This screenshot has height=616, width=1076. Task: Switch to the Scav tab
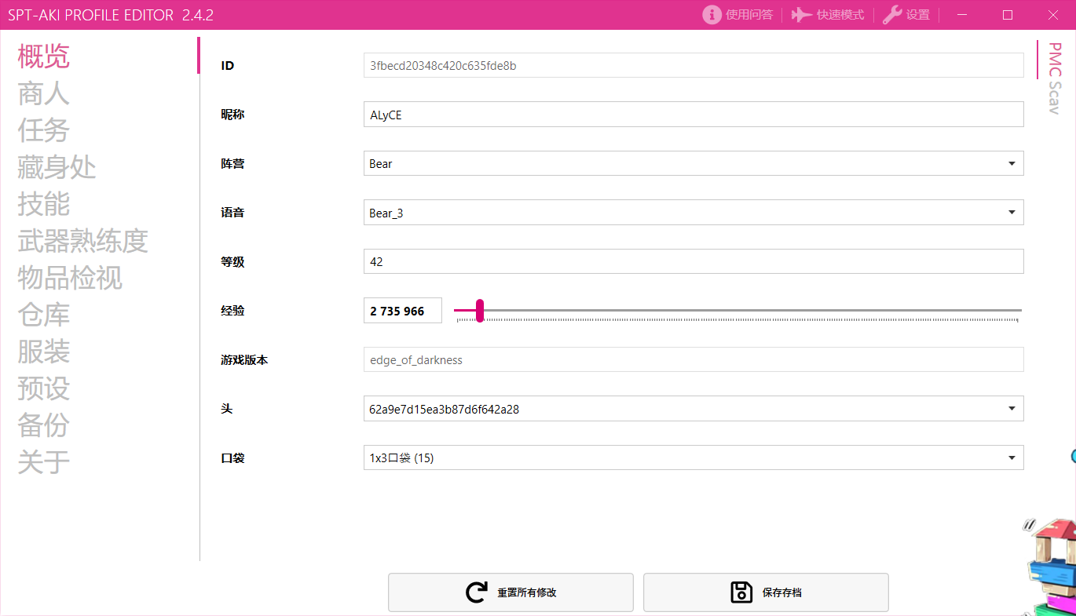point(1054,99)
